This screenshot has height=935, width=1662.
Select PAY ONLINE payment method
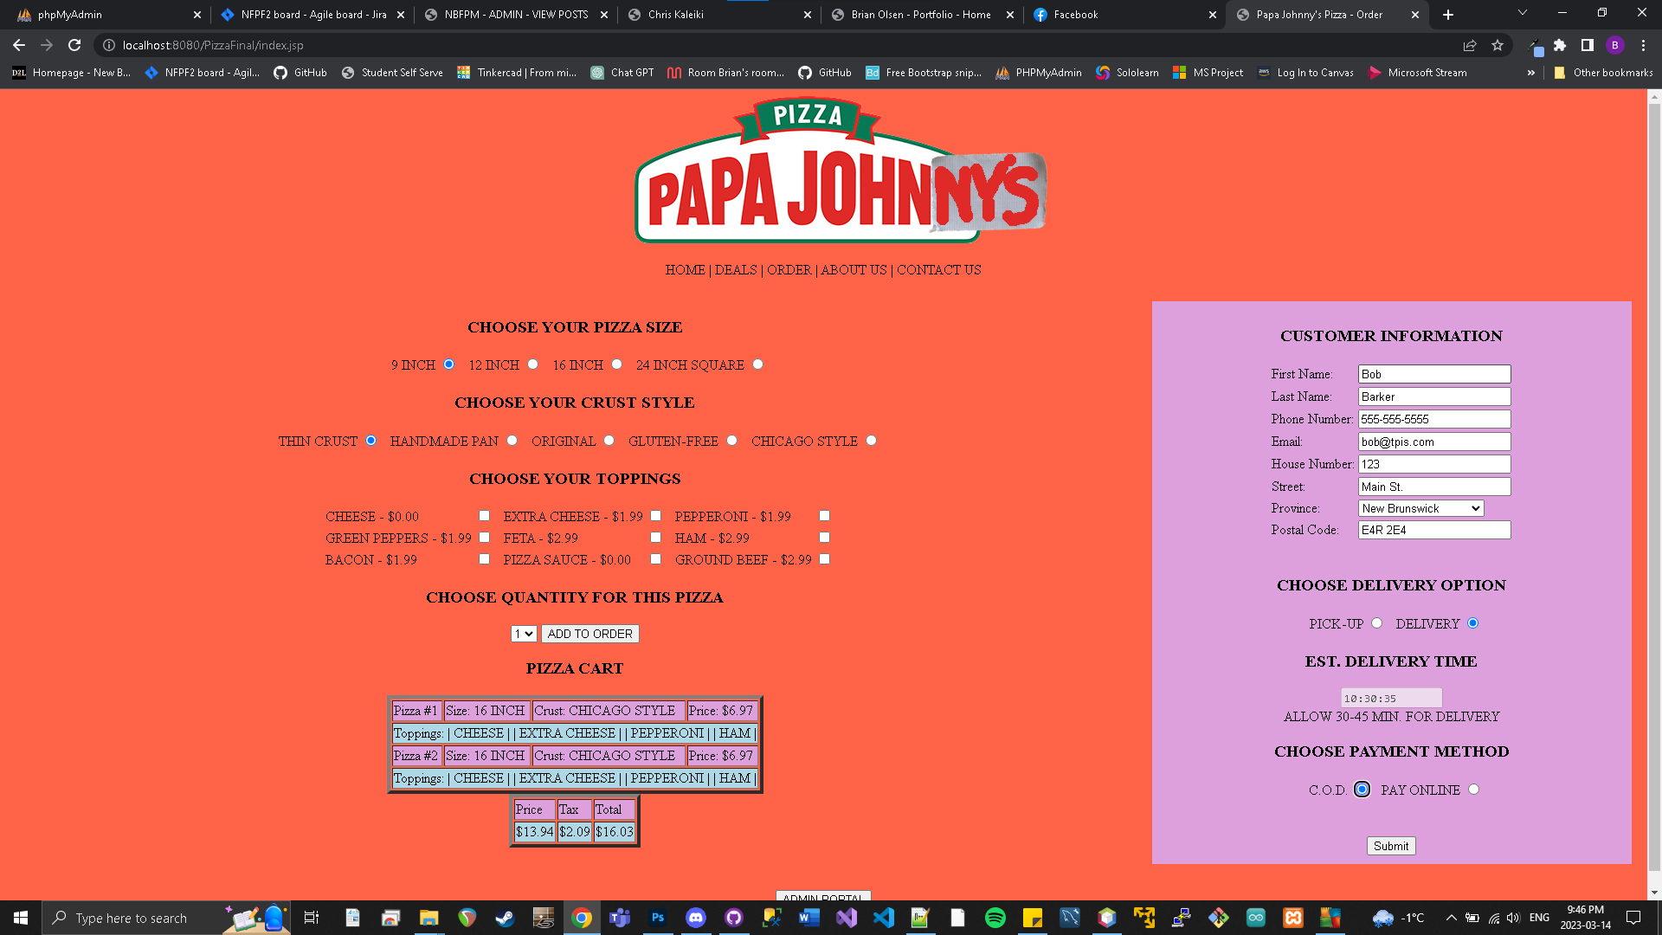[x=1473, y=790]
